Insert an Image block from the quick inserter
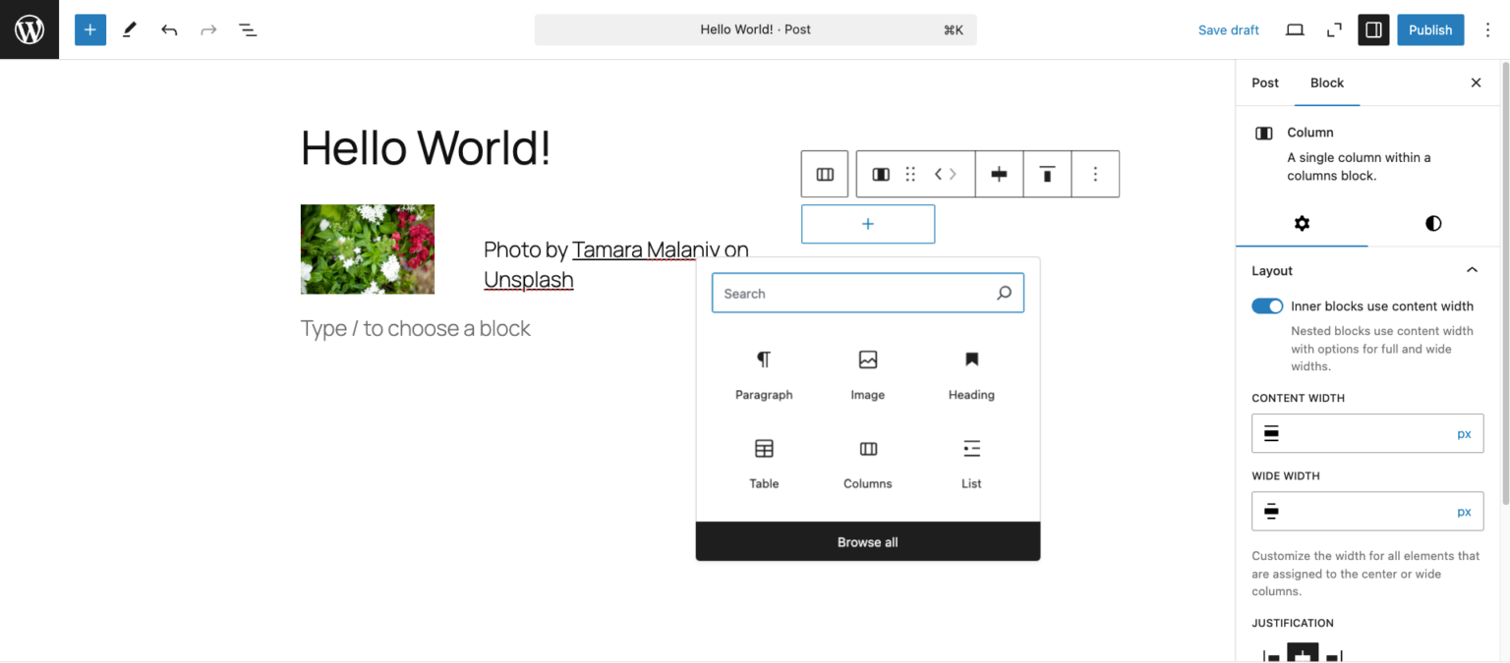The height and width of the screenshot is (663, 1510). (x=867, y=373)
